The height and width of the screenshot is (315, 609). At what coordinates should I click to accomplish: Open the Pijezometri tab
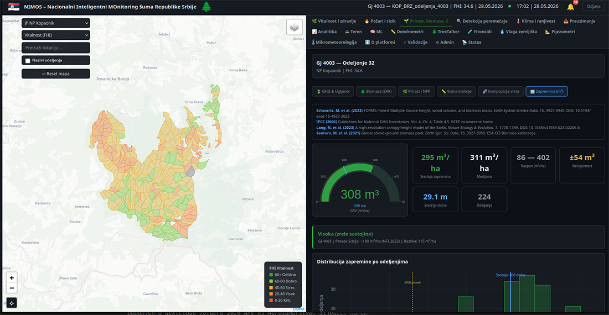pos(560,32)
